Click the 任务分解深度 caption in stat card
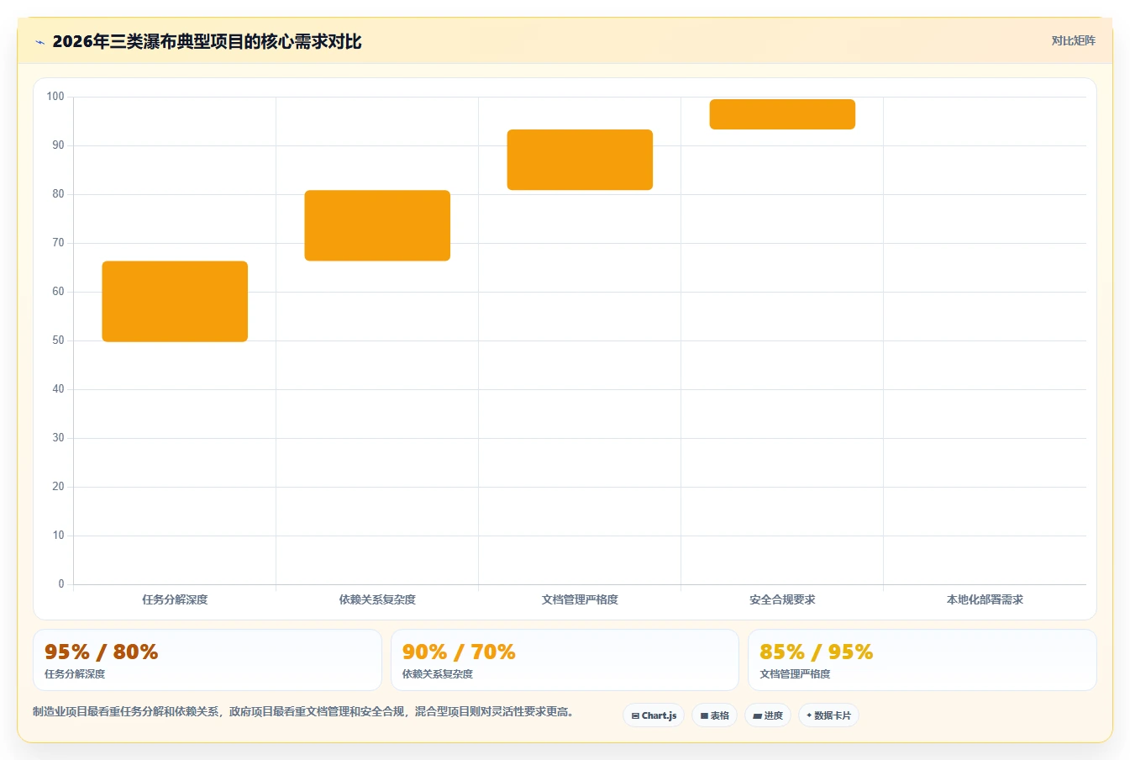Screen dimensions: 1130x760 75,674
